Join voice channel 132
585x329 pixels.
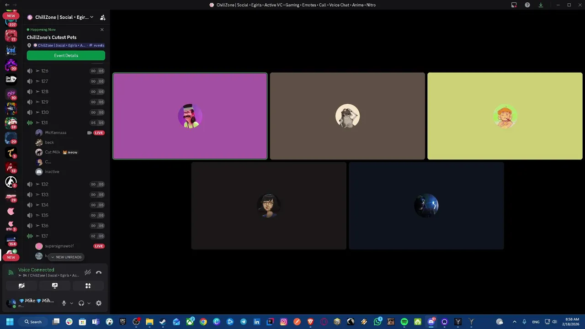[66, 184]
